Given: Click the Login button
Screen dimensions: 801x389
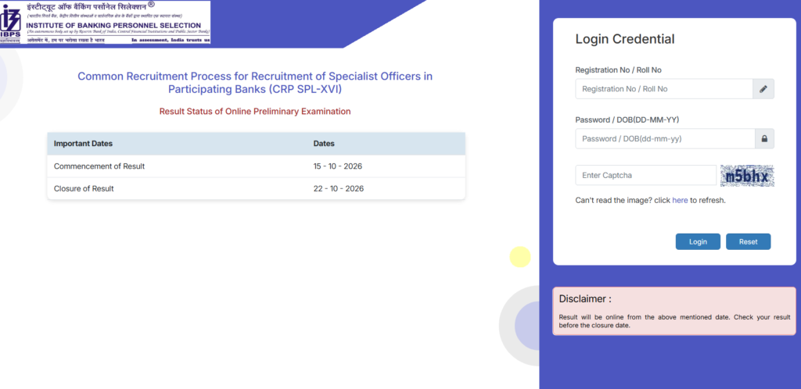Looking at the screenshot, I should (698, 241).
